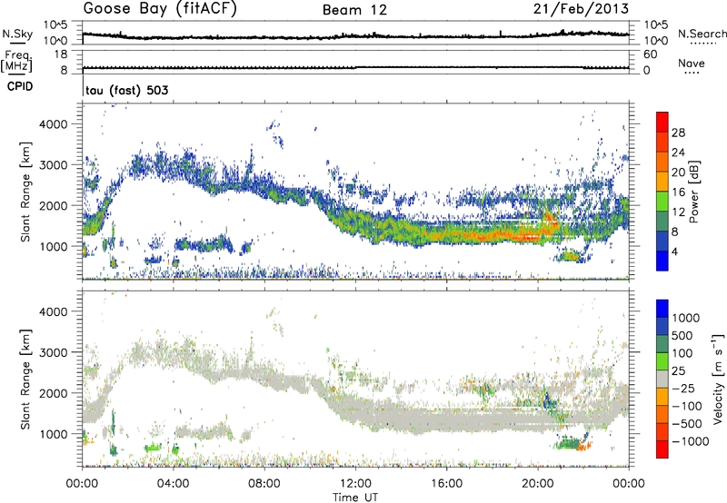Click the Goose Bay (fitACF) title
727x503 pixels.
160,9
